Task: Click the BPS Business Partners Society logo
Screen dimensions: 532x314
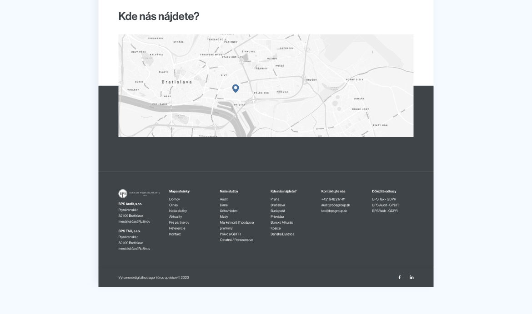Action: (139, 194)
